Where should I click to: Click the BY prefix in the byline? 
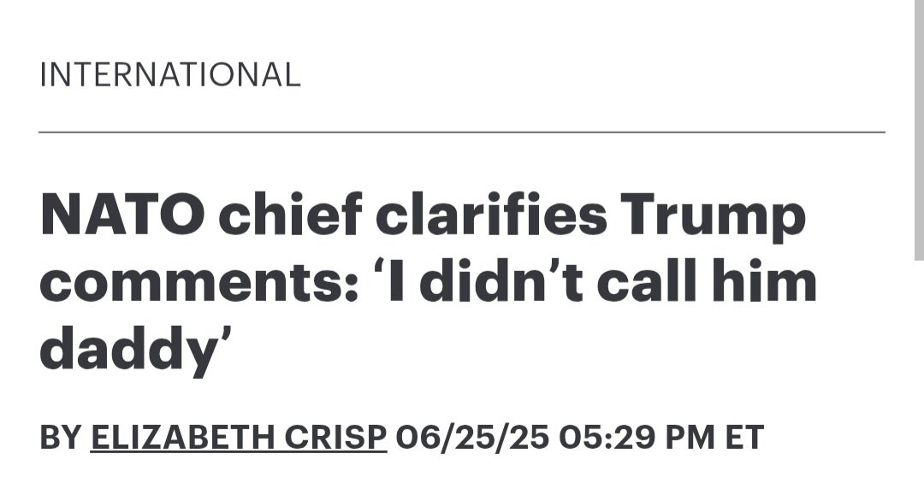pos(60,438)
